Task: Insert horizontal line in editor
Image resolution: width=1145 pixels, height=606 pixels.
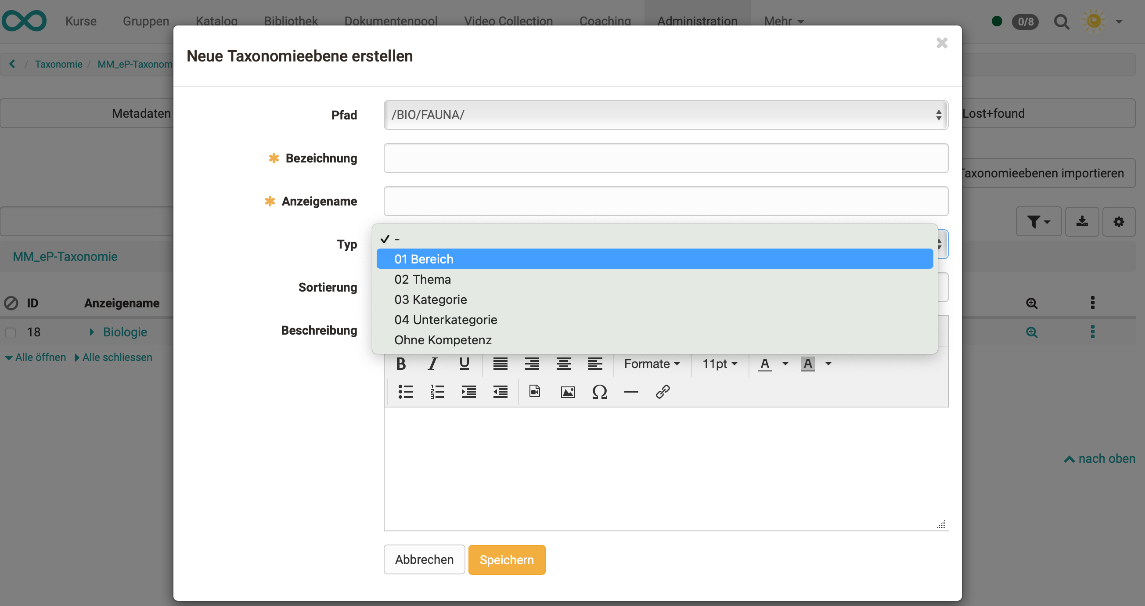Action: pos(631,392)
